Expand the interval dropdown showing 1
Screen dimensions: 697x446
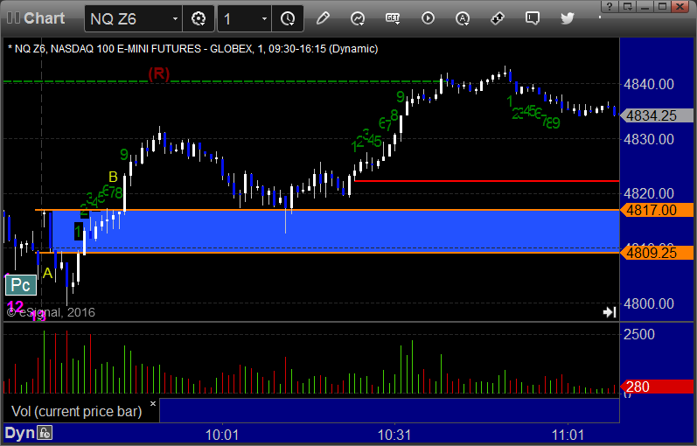pos(264,18)
